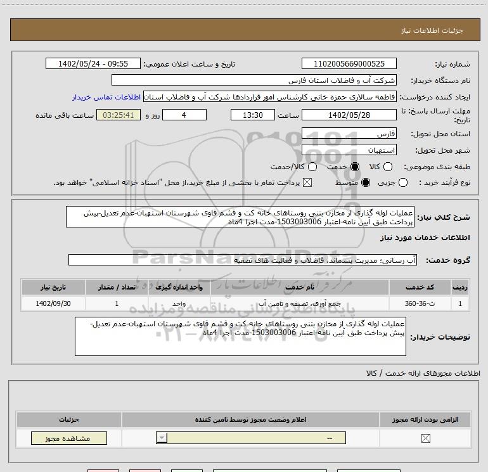Click the تاریخ نیاز column header
The image size is (488, 472).
(x=53, y=287)
